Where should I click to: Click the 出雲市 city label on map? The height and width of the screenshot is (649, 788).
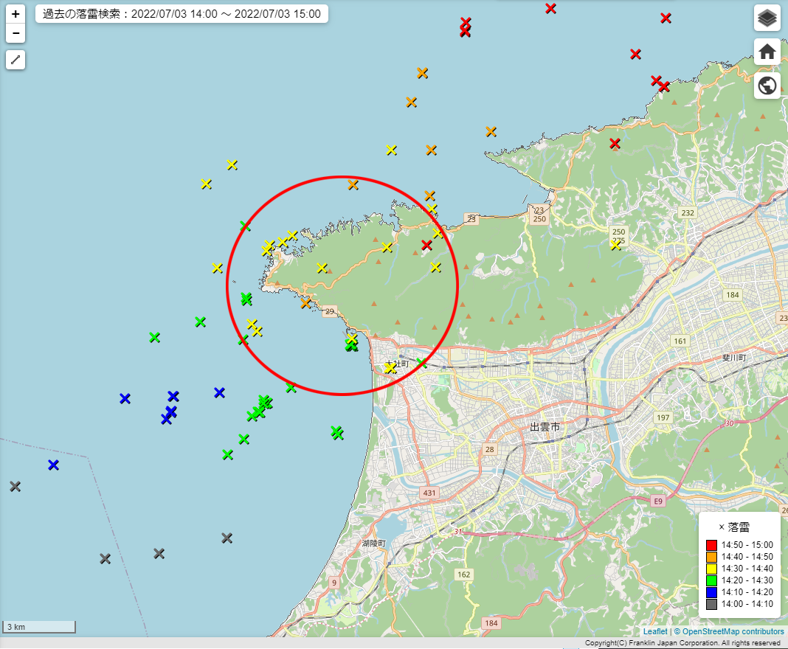coord(545,428)
